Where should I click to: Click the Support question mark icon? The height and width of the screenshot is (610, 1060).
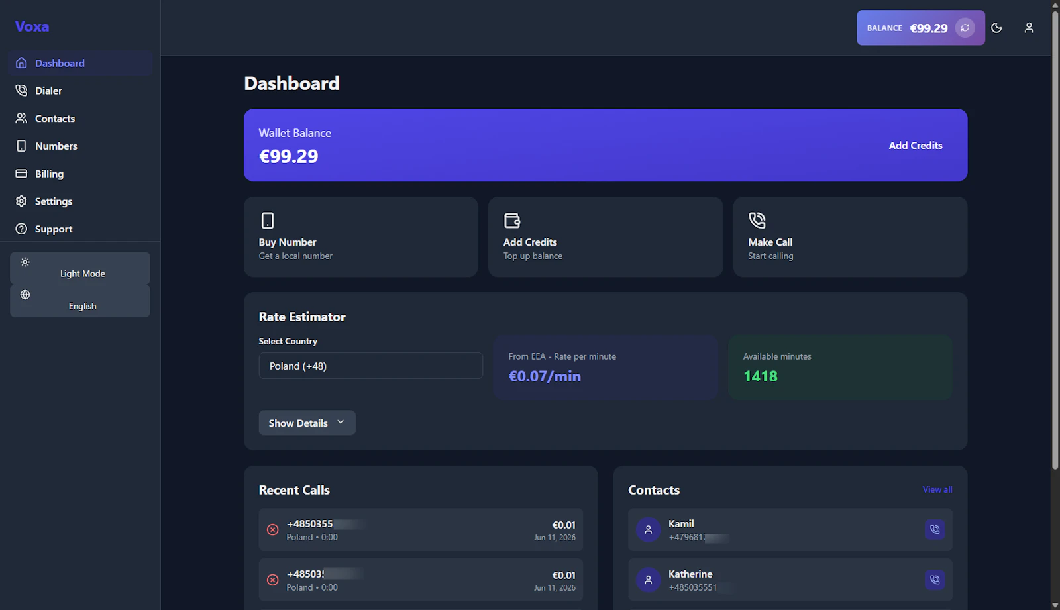click(x=21, y=229)
